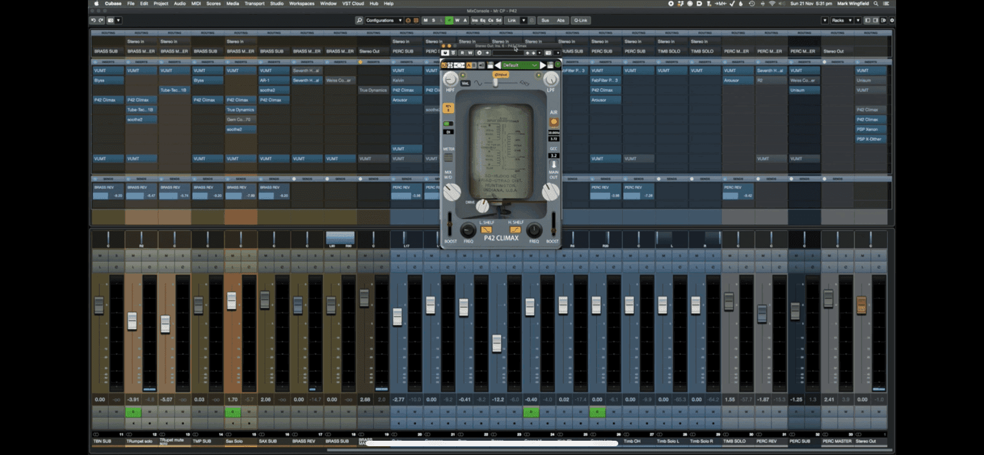Viewport: 984px width, 455px height.
Task: Click the MAIN OUT knob in P42 Climax
Action: tap(550, 192)
